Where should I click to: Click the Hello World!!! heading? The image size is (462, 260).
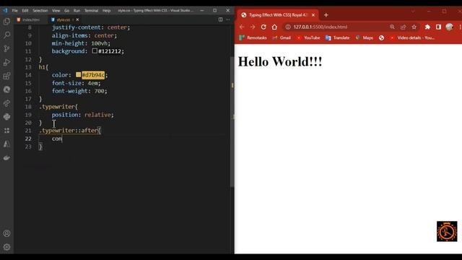[x=280, y=61]
